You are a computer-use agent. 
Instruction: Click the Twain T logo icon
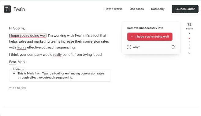coord(7,9)
